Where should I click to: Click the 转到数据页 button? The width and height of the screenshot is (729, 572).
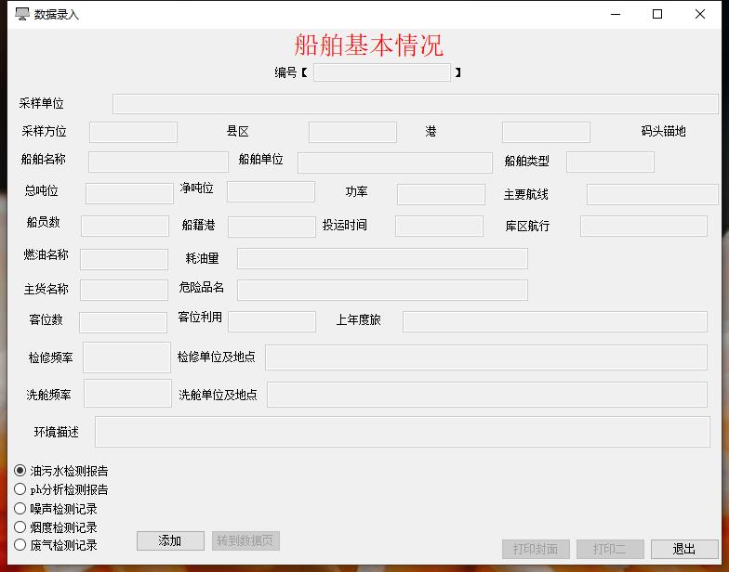[245, 540]
